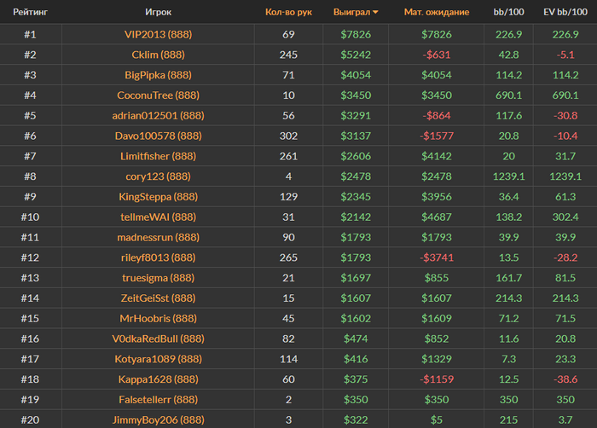Click V0dkaRedBull (888) player name
Screen dimensions: 597x428
[158, 338]
